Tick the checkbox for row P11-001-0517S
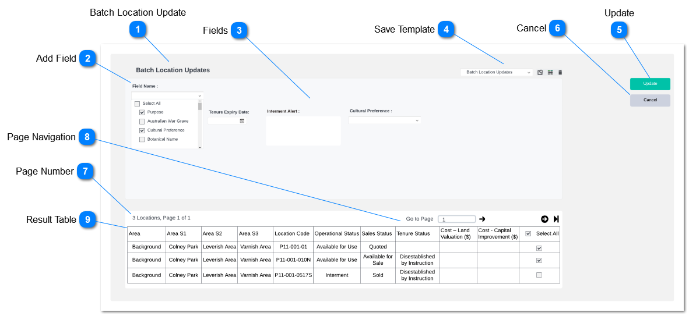689x316 pixels. [x=539, y=275]
